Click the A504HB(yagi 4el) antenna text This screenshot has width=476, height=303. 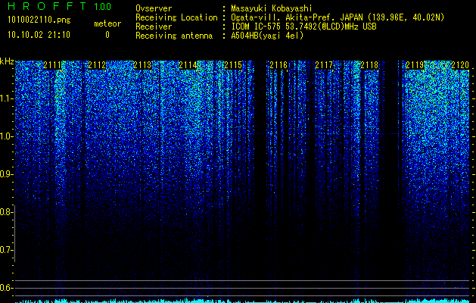coord(267,36)
